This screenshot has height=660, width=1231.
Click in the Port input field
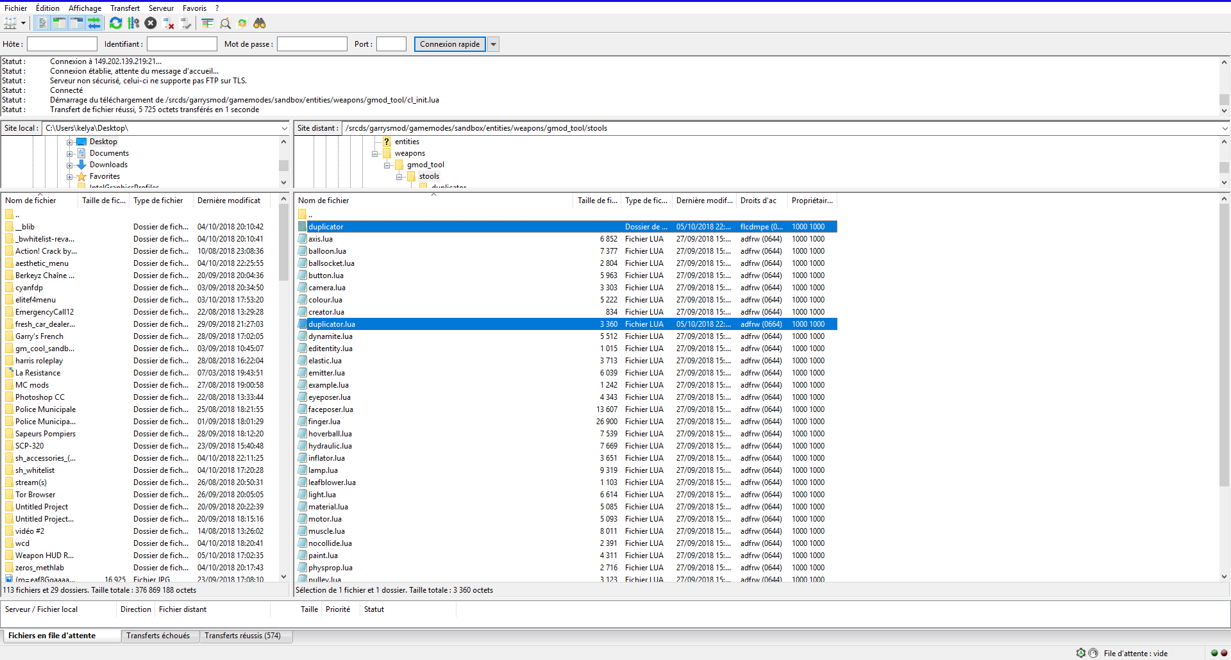click(391, 44)
